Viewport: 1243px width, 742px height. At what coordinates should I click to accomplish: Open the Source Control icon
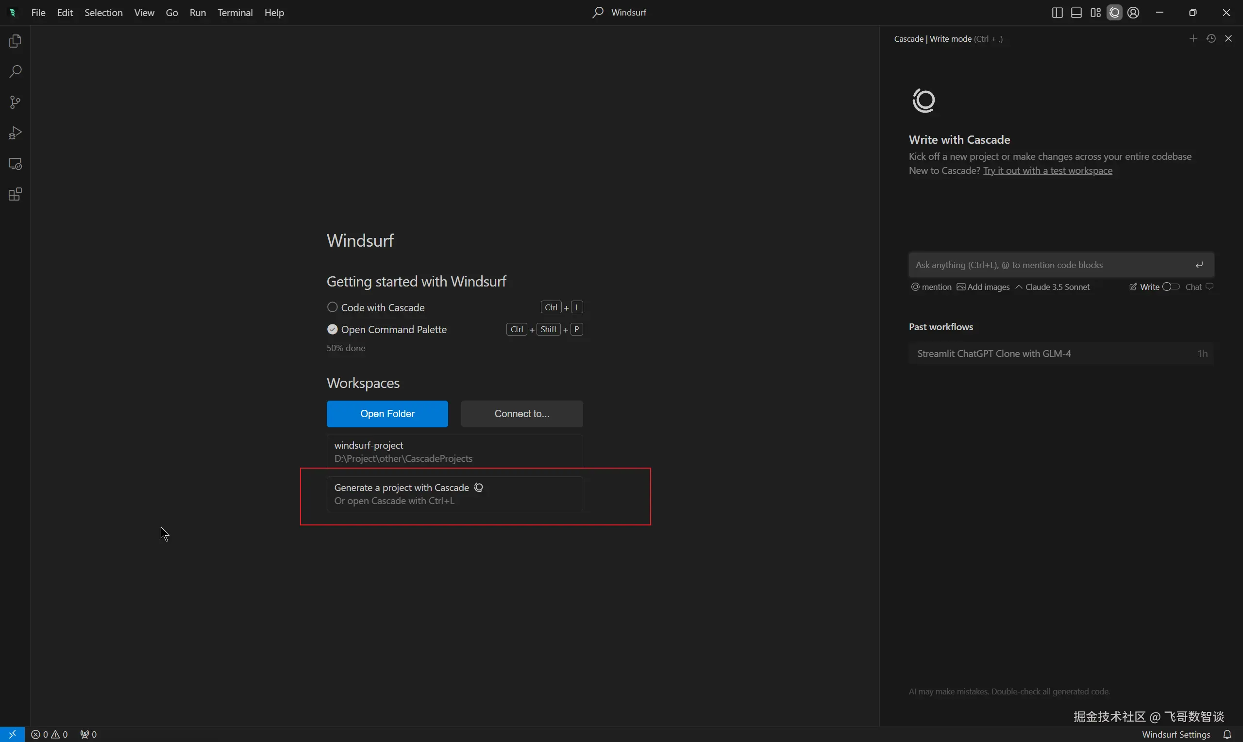pos(15,102)
